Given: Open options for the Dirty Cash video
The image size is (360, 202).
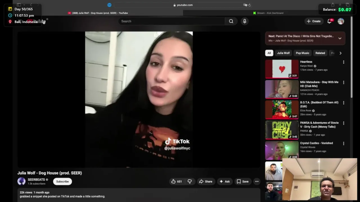Looking at the screenshot, I should [343, 123].
